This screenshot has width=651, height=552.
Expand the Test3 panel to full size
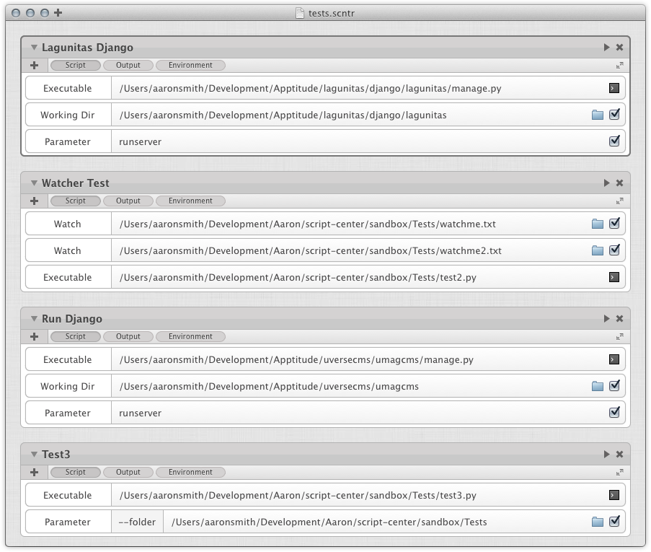(x=619, y=473)
